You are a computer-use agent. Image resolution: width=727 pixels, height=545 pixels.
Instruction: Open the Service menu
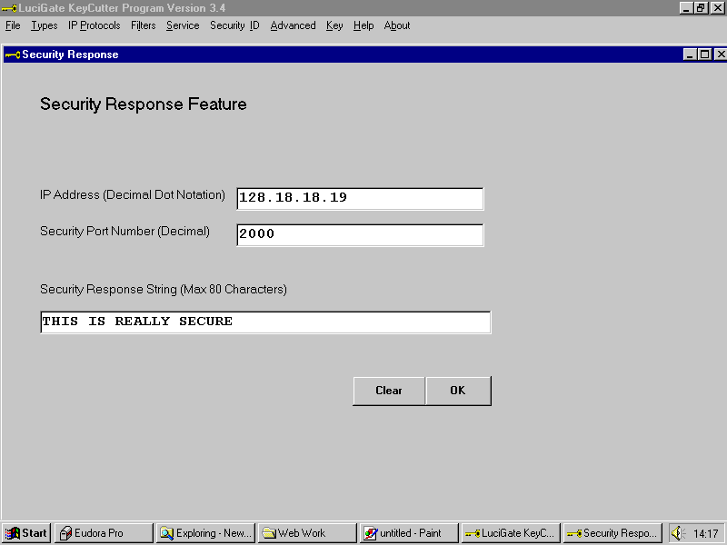tap(183, 25)
